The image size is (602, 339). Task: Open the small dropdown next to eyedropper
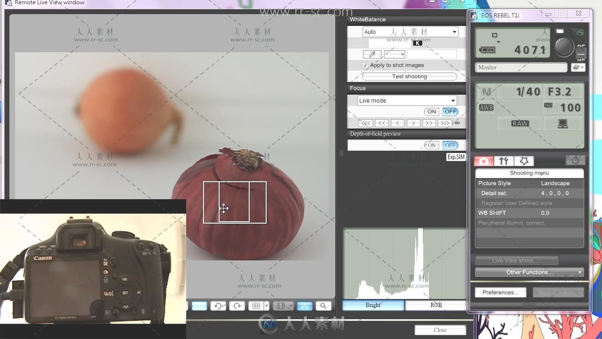(x=394, y=55)
